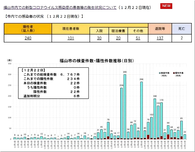Screen dimensions: 195x152
Task: Click the chart bar labeled 238
Action: (121, 113)
